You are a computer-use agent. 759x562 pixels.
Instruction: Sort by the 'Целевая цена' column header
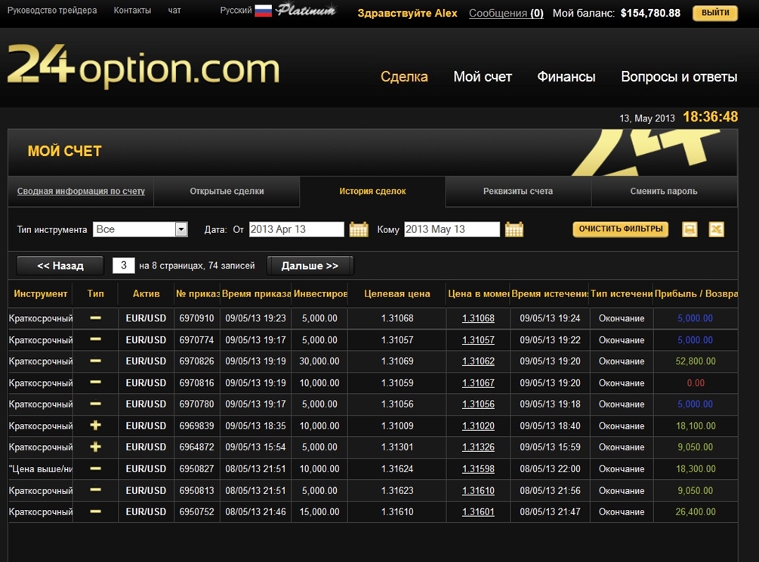click(397, 293)
